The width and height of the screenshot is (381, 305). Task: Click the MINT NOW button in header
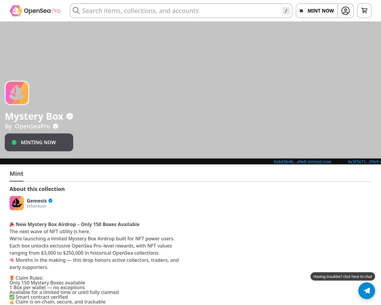tap(317, 11)
